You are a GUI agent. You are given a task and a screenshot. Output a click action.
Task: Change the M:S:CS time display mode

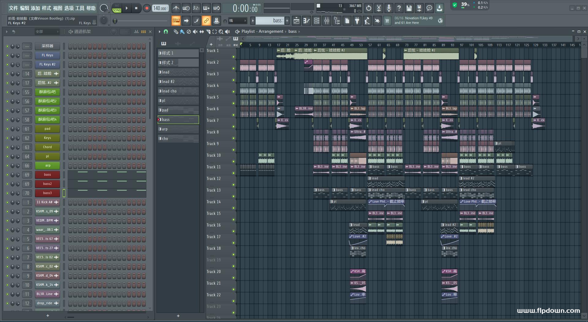click(257, 5)
